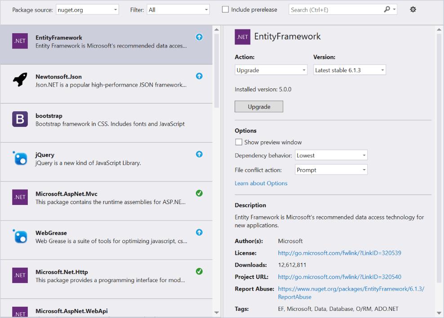Open the Filter dropdown set to All
Viewport: 444px width, 318px height.
178,9
